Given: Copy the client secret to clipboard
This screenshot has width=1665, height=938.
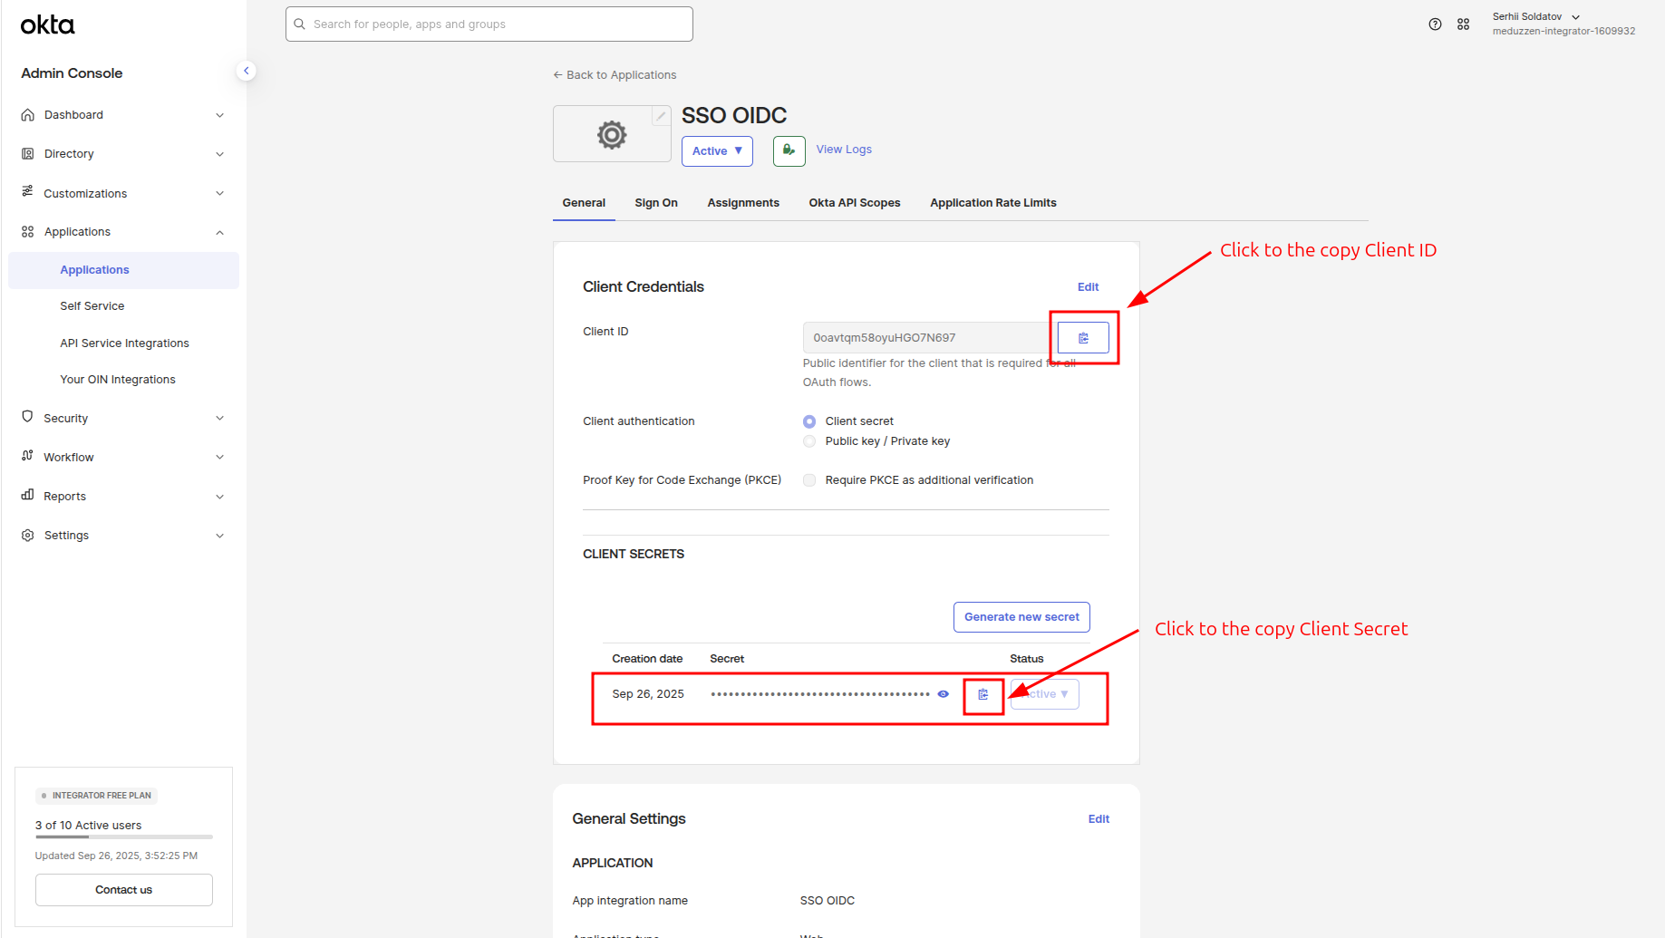Looking at the screenshot, I should 983,694.
